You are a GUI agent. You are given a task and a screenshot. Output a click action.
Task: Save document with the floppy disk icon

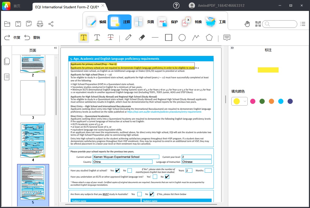click(x=18, y=24)
